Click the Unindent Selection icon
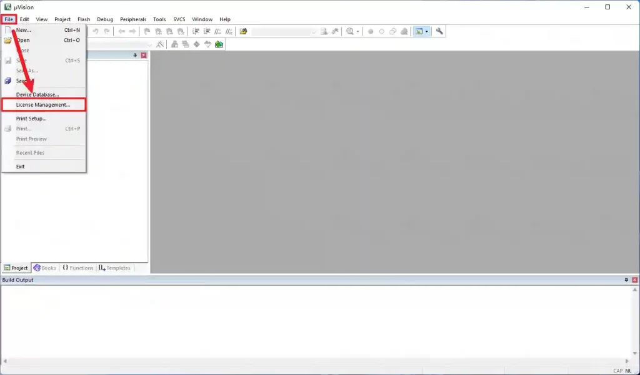This screenshot has width=640, height=375. tap(207, 31)
